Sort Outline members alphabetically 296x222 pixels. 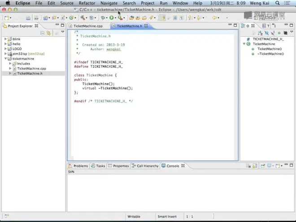260,33
